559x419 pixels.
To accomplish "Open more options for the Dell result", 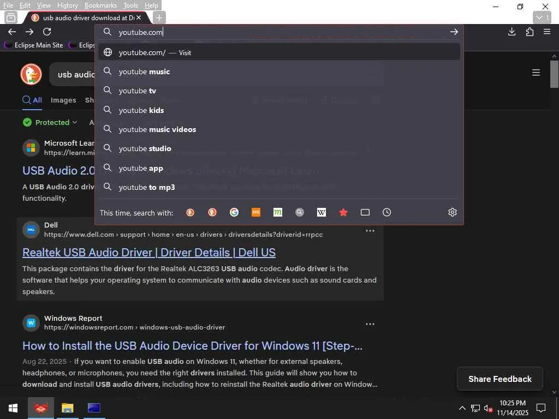I will coord(370,231).
